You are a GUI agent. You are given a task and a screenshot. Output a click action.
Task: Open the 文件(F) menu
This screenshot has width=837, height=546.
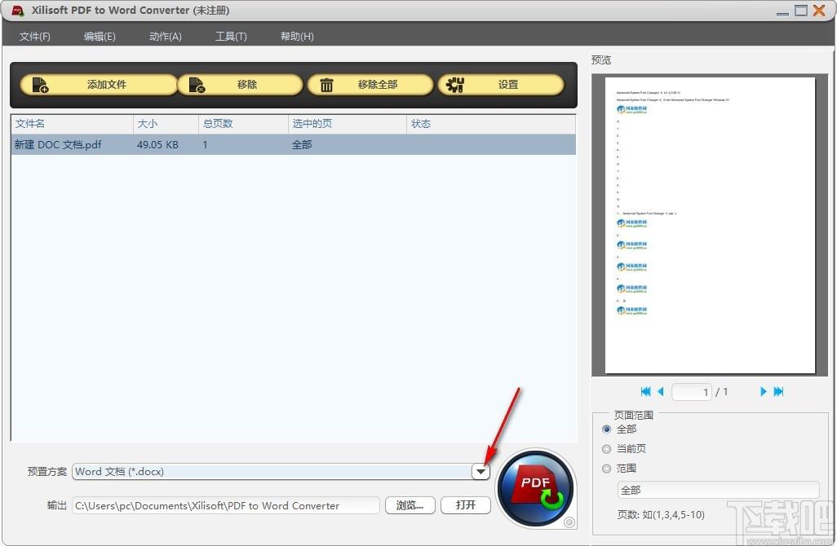[x=35, y=36]
